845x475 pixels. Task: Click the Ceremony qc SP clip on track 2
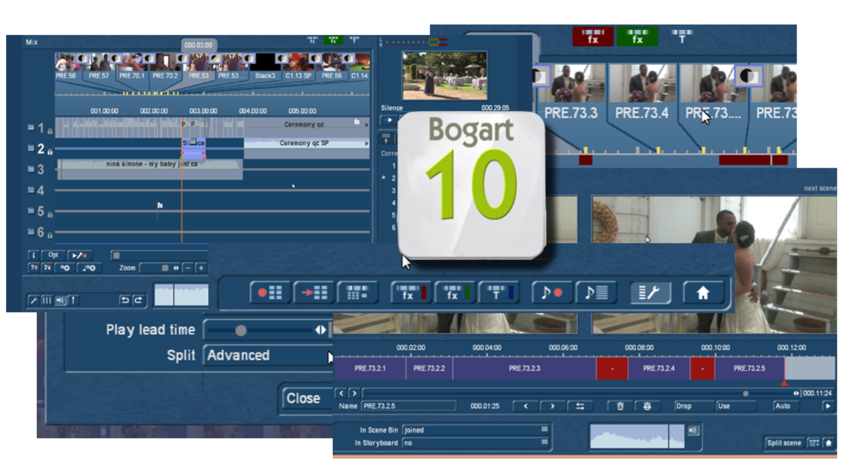click(306, 148)
